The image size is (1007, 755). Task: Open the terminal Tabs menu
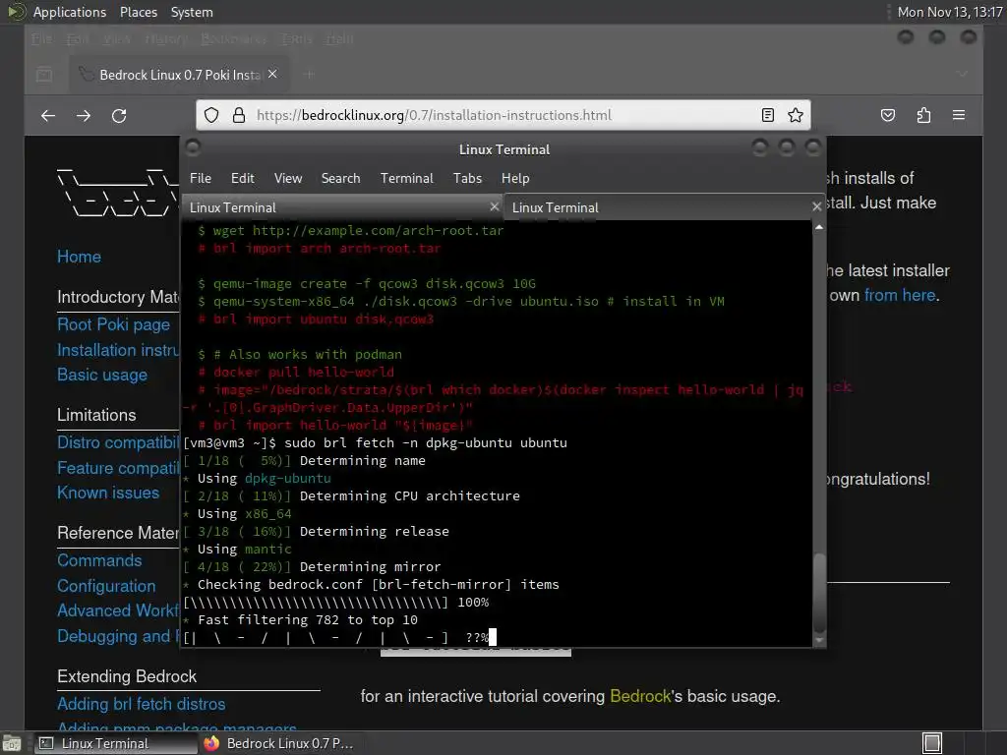[467, 179]
